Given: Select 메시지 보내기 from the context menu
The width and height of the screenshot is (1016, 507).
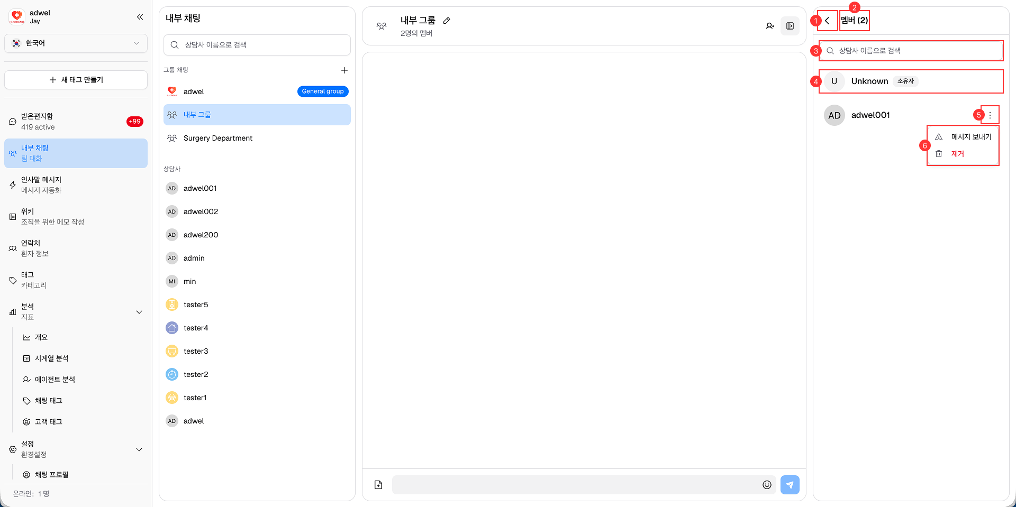Looking at the screenshot, I should [970, 137].
